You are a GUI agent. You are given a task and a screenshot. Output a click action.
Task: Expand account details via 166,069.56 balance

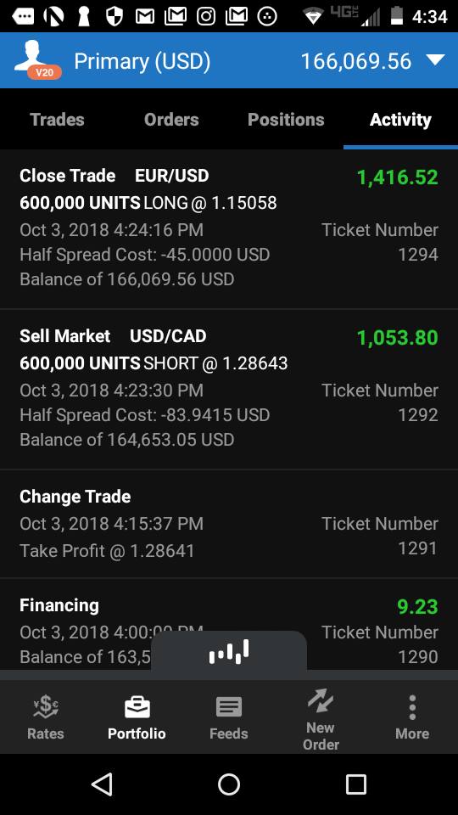pos(356,61)
